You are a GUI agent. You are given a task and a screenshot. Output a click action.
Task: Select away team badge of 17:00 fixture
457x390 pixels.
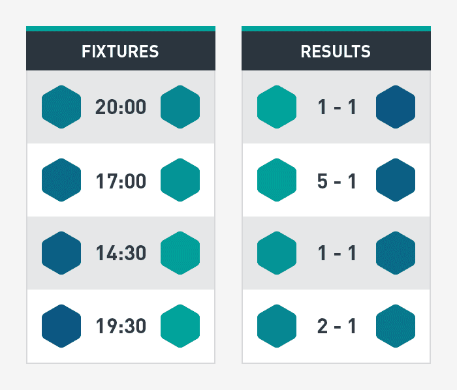point(180,180)
